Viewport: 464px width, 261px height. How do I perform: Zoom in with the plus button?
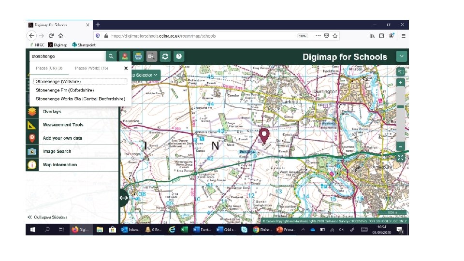pyautogui.click(x=400, y=83)
